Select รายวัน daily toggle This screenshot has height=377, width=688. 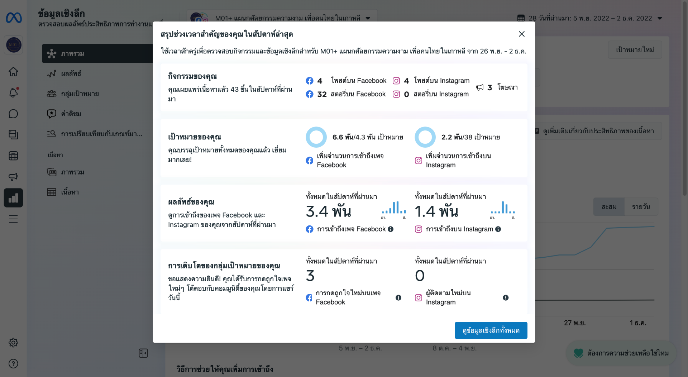pyautogui.click(x=641, y=207)
